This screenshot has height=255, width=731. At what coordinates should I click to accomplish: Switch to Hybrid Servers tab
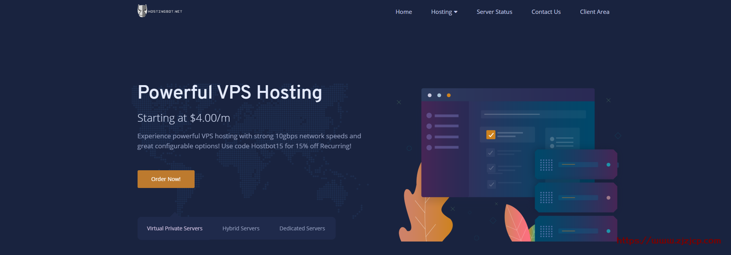(241, 228)
